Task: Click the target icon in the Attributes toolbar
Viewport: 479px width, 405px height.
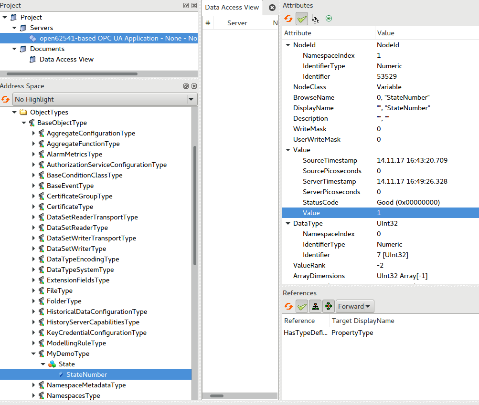Action: pos(329,19)
